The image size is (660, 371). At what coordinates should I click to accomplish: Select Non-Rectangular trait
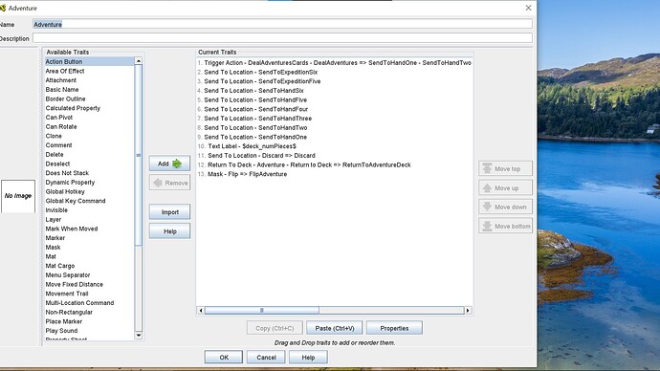click(89, 312)
